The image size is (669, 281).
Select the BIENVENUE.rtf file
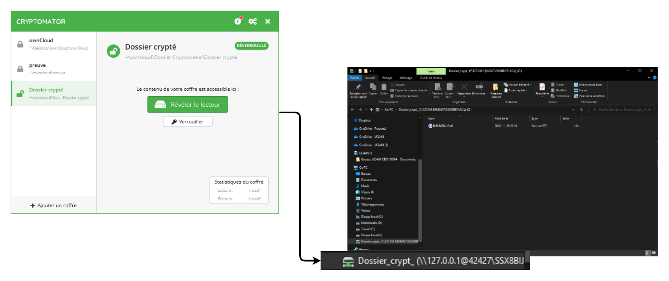coord(441,126)
